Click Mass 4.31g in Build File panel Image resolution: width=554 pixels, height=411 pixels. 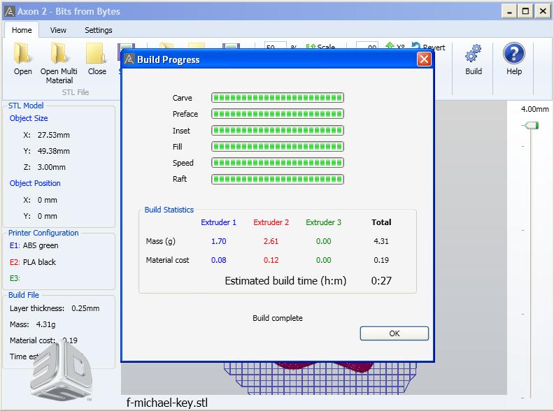pos(32,324)
